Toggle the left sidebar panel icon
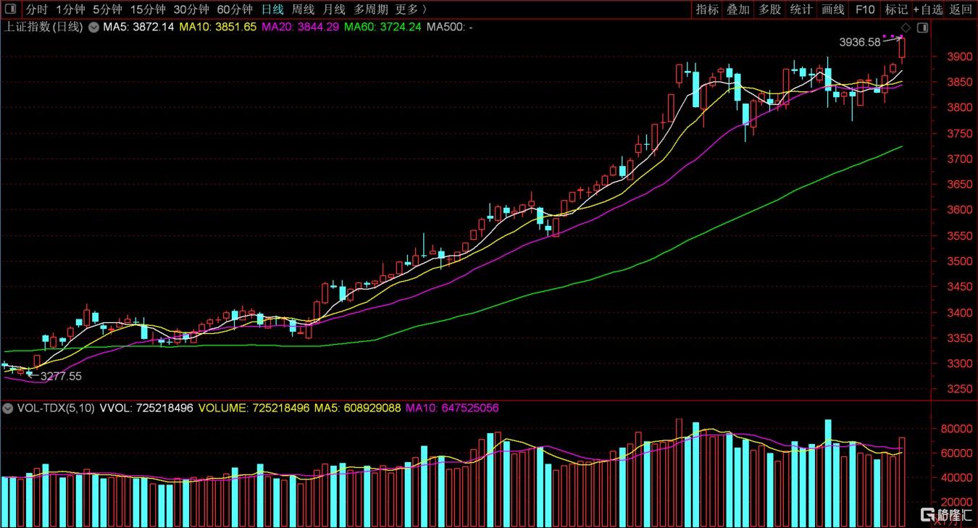 [x=10, y=9]
